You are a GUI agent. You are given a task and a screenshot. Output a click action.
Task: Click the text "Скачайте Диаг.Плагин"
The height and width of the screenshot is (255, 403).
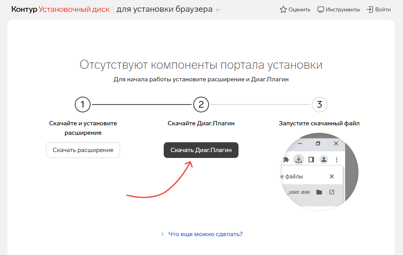coord(201,123)
